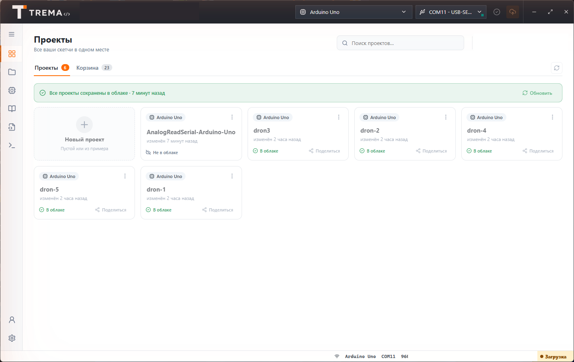Viewport: 574px width, 362px height.
Task: Open the folder icon in sidebar
Action: [12, 72]
